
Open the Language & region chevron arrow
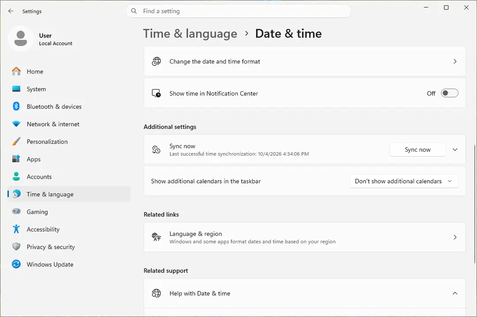[x=455, y=237]
